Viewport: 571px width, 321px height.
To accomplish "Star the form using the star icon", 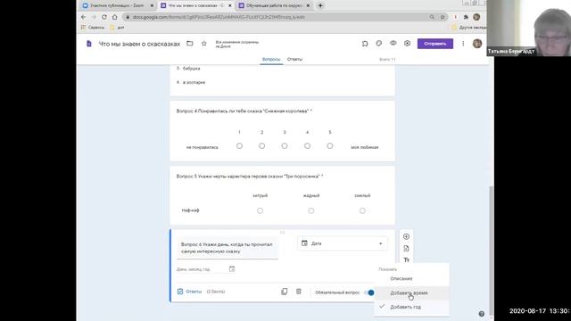I will tap(204, 44).
